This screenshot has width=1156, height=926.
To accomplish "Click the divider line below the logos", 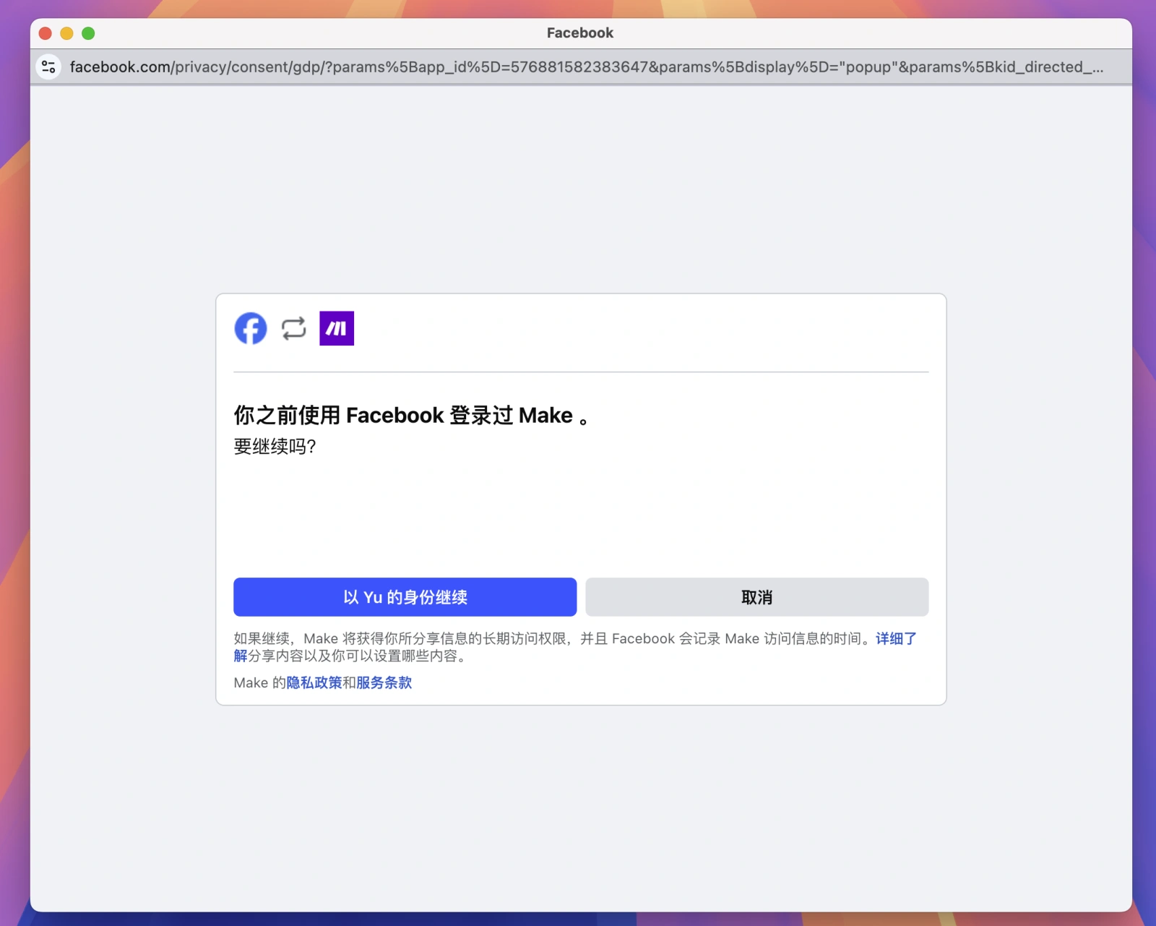I will pyautogui.click(x=581, y=372).
